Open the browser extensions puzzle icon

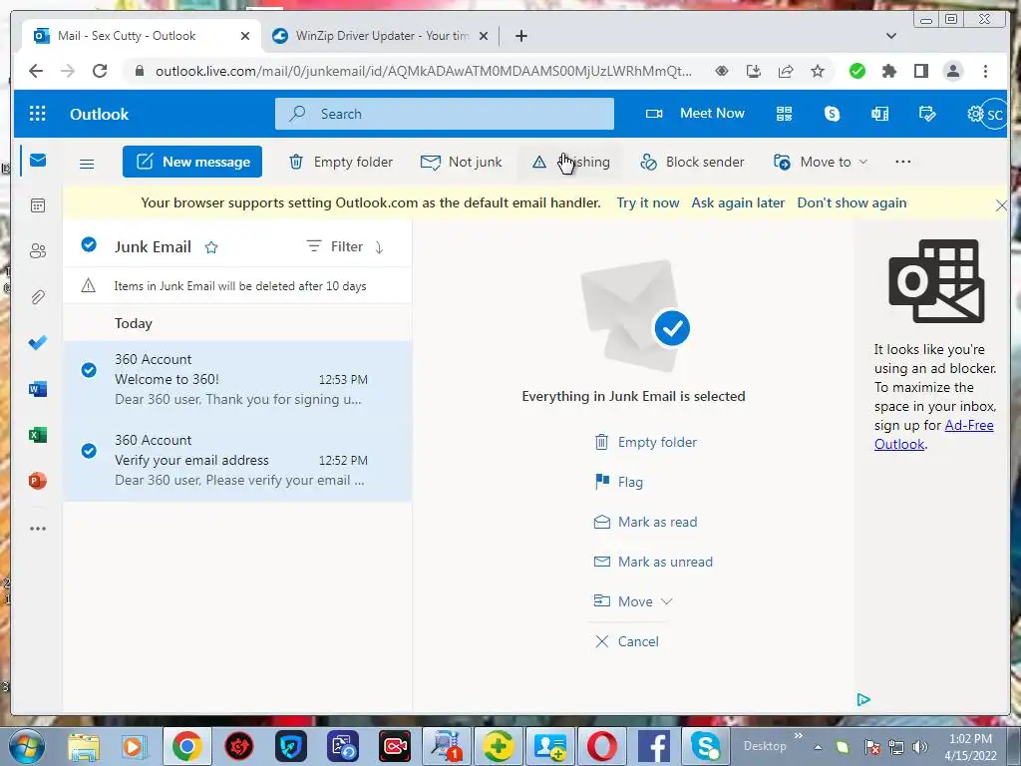[x=888, y=71]
